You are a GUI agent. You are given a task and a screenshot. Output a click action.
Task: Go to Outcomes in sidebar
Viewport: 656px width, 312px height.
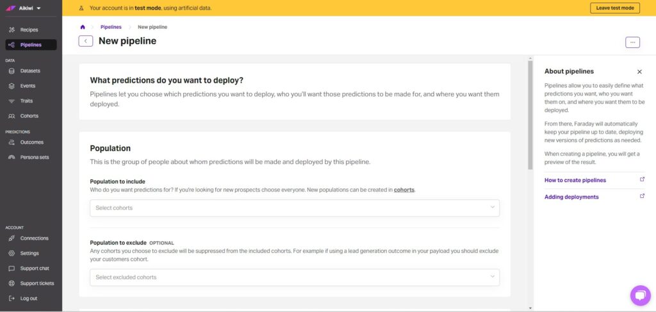point(31,143)
